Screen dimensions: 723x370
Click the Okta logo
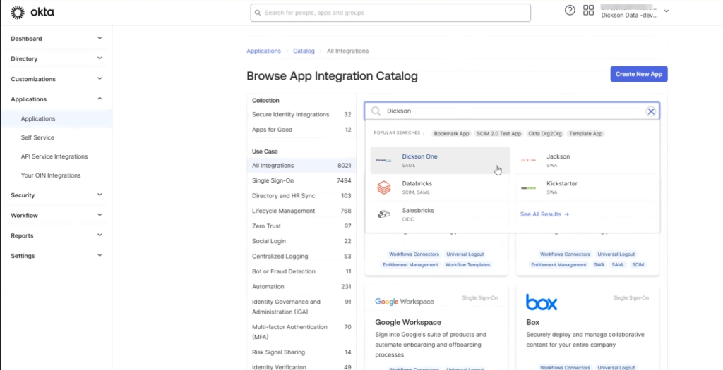click(32, 13)
